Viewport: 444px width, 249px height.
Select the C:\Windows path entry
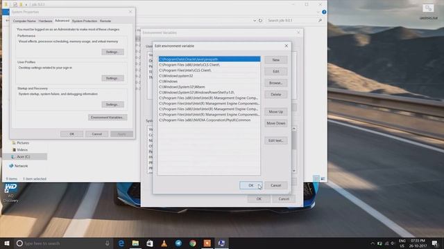(x=210, y=82)
